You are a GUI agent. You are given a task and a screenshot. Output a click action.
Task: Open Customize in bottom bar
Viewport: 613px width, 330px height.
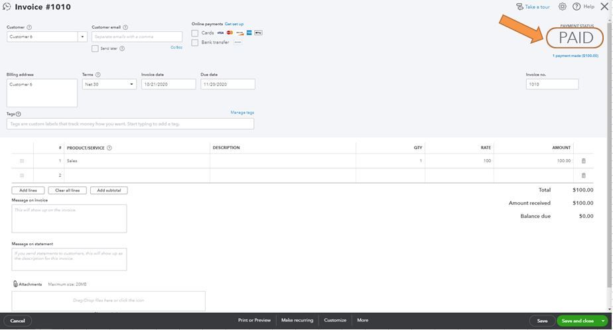click(335, 320)
